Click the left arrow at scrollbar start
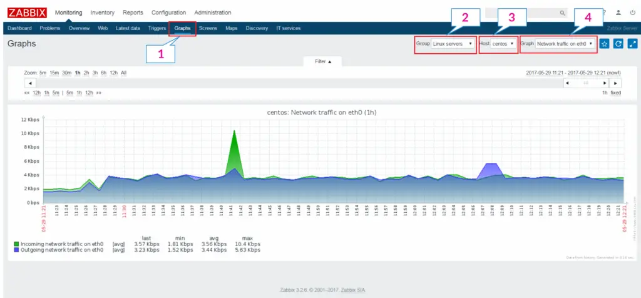 pos(30,83)
